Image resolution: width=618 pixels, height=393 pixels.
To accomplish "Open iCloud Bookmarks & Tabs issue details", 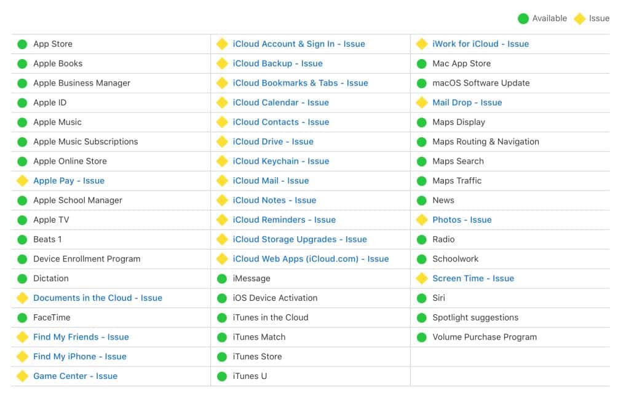I will [x=300, y=83].
